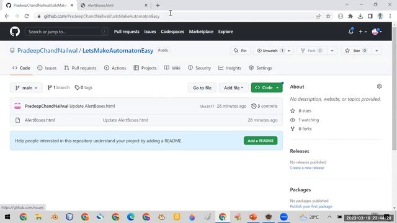Click the share page icon in address bar

tap(318, 16)
